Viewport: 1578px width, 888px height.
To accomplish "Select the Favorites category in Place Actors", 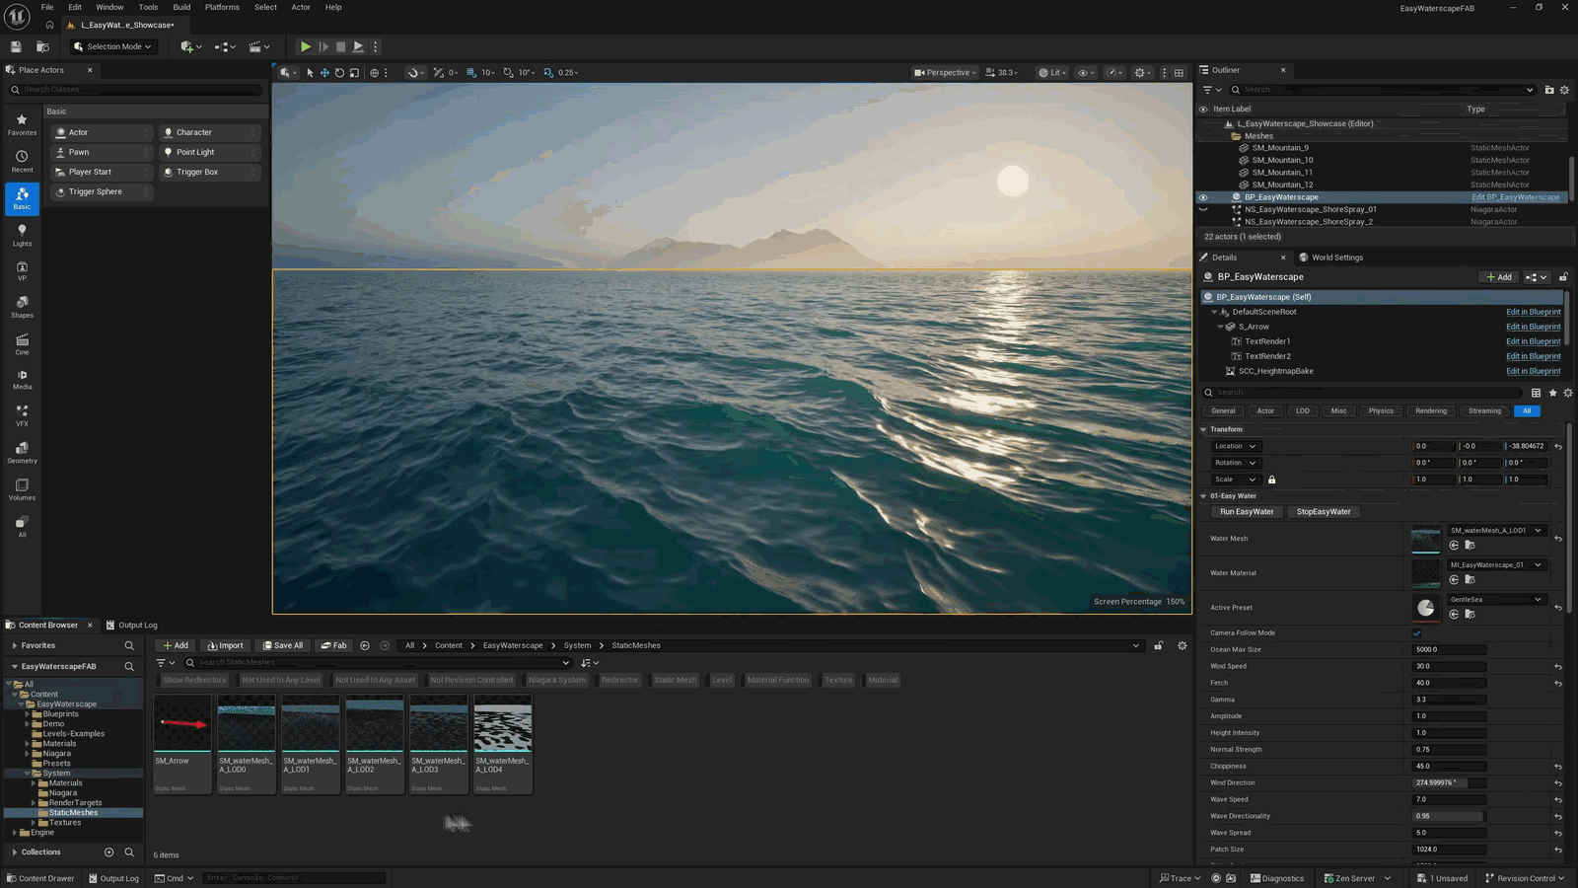I will pyautogui.click(x=22, y=124).
